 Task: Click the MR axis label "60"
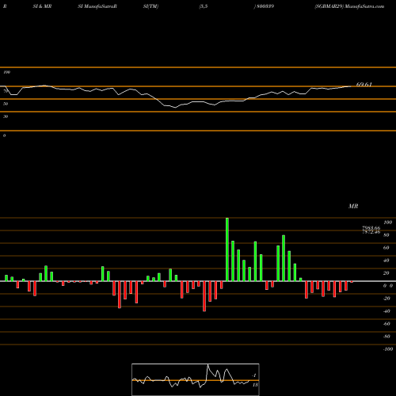point(386,248)
